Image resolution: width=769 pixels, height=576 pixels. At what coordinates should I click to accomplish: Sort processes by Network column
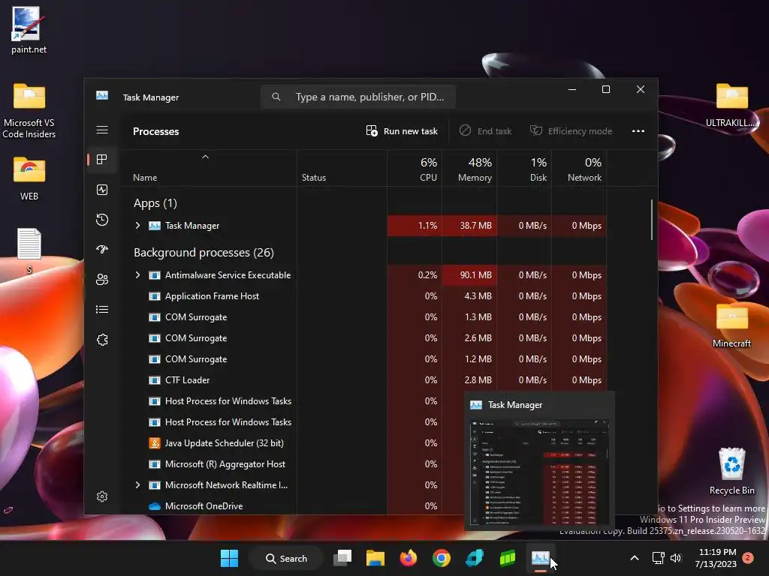tap(579, 169)
